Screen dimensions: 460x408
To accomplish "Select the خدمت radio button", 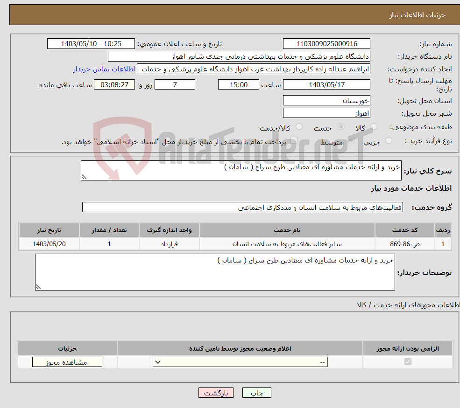I will pos(341,127).
